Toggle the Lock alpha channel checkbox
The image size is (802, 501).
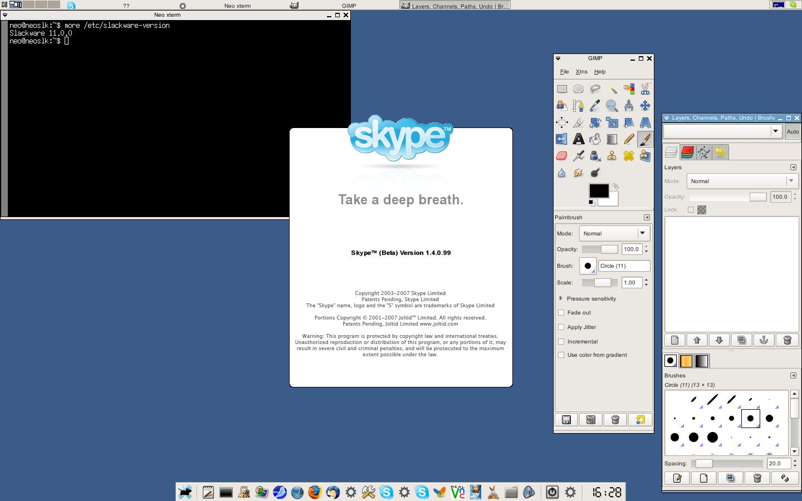(691, 210)
